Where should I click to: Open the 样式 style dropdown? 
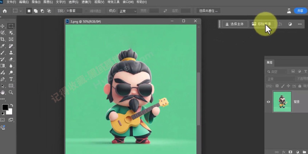[x=127, y=11]
